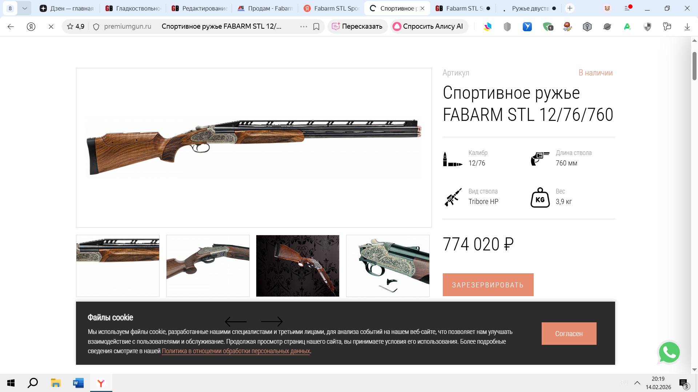Click the page vertical scrollbar thumb

click(694, 66)
